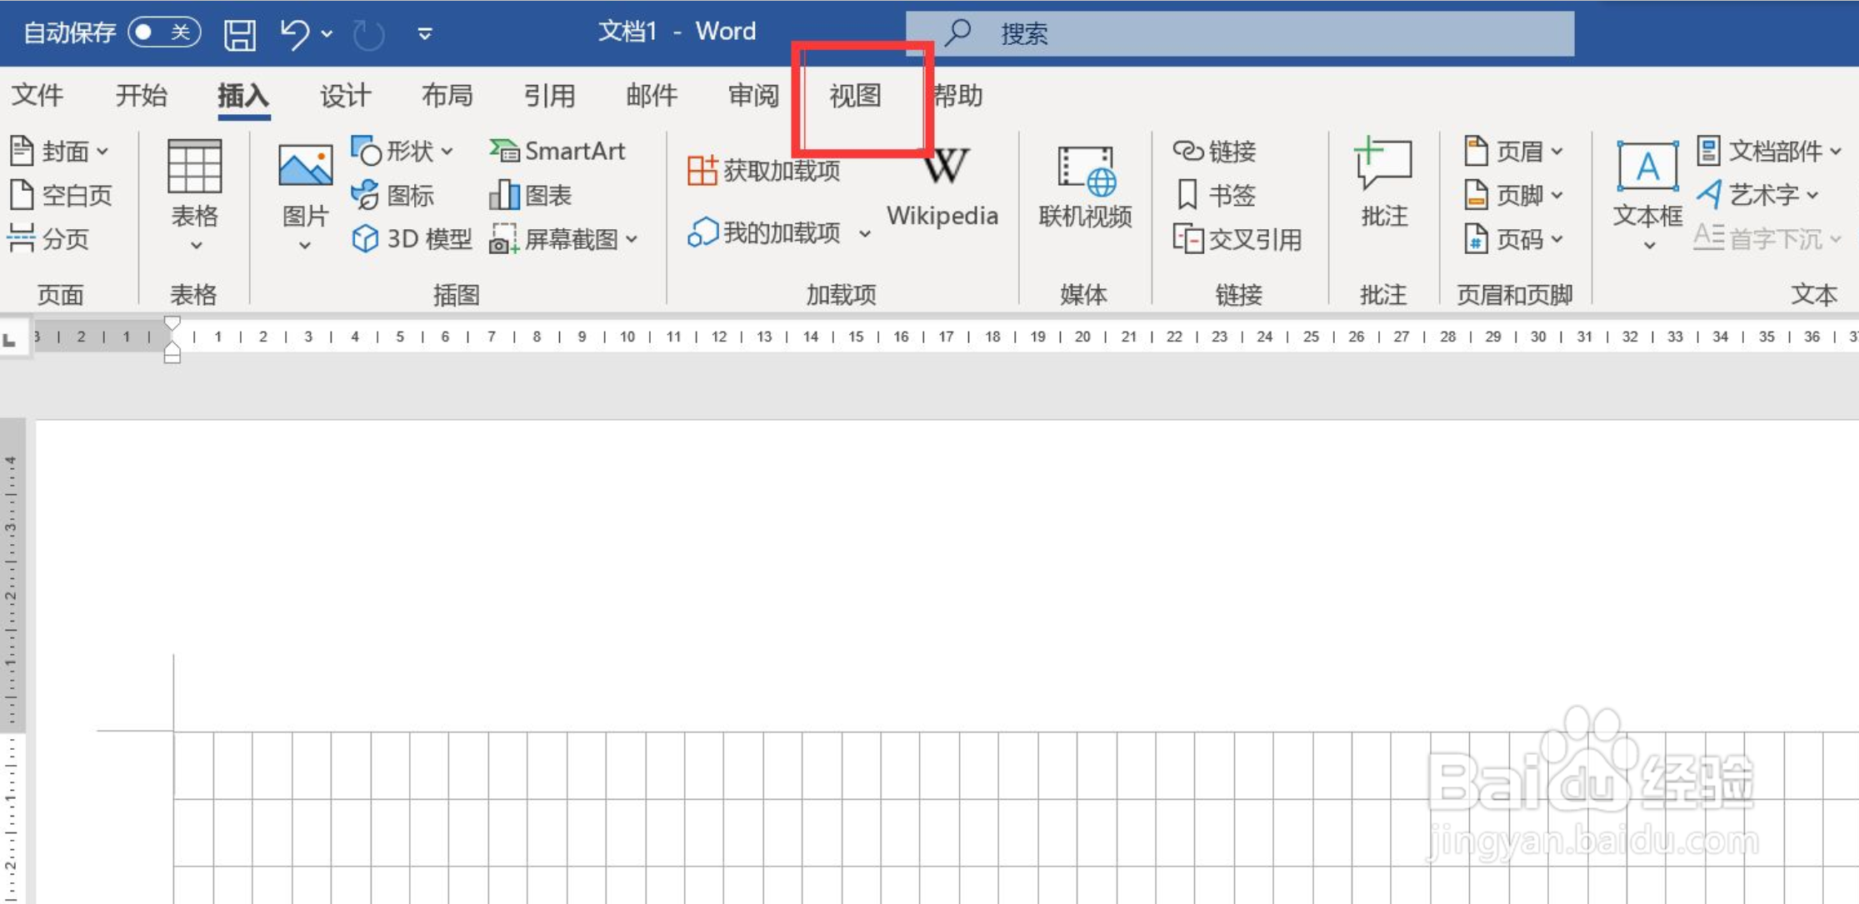Screen dimensions: 1859x904
Task: Switch to the 视图 ribbon tab
Action: (x=855, y=95)
